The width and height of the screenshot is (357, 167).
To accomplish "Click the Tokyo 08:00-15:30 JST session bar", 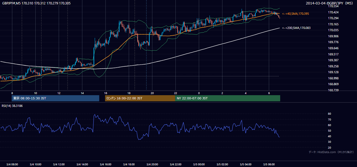I will (55, 98).
